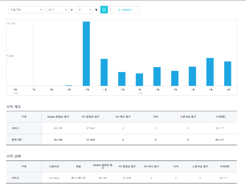Open the 채널 전체 channel dropdown
This screenshot has height=187, width=246.
[x=26, y=10]
